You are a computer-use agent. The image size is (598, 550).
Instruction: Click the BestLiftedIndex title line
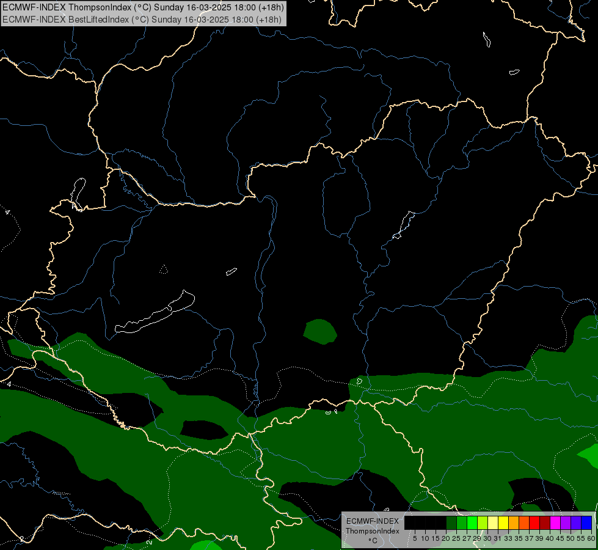142,20
